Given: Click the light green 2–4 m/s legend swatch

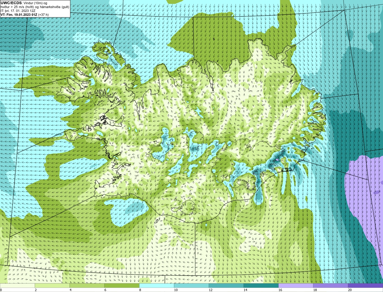Looking at the screenshot, I should click(52, 286).
